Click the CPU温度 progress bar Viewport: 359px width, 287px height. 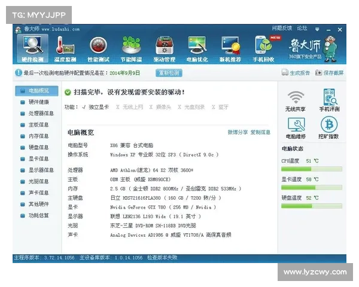click(x=312, y=169)
